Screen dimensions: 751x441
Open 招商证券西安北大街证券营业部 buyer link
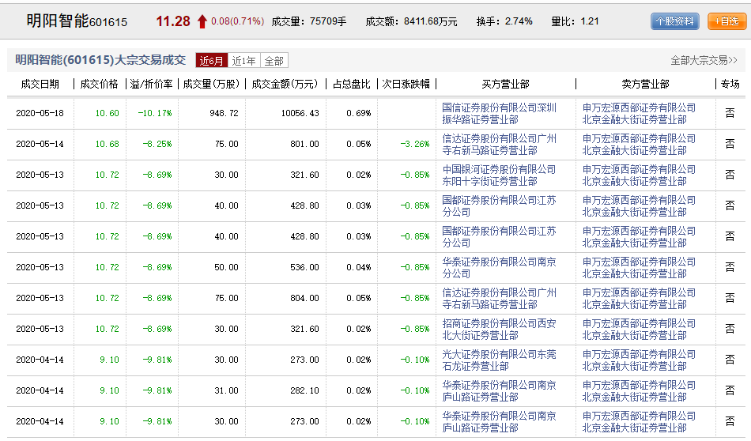[x=499, y=330]
